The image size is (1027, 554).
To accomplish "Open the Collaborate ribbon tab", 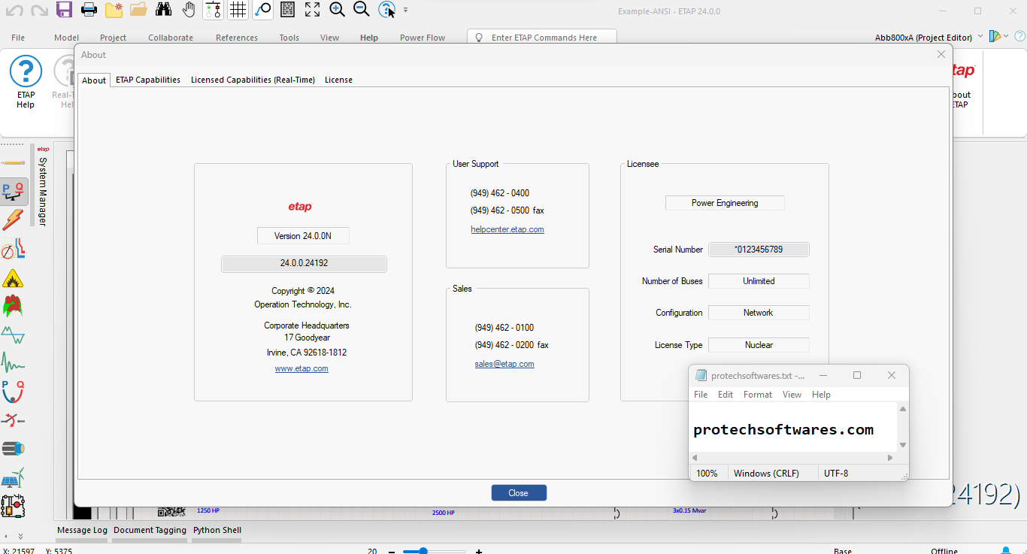I will click(171, 38).
